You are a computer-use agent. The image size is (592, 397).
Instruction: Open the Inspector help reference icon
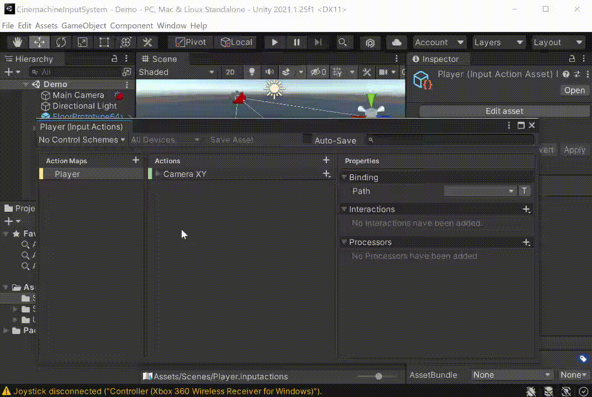pyautogui.click(x=565, y=74)
